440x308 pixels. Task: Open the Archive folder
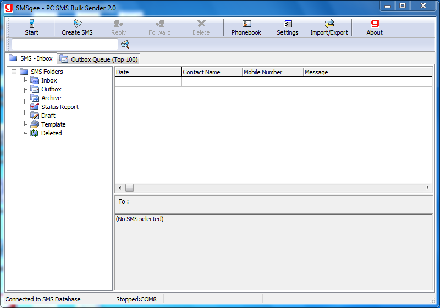tap(51, 98)
